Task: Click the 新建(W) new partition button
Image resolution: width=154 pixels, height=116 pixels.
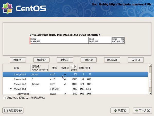Action: point(18,60)
